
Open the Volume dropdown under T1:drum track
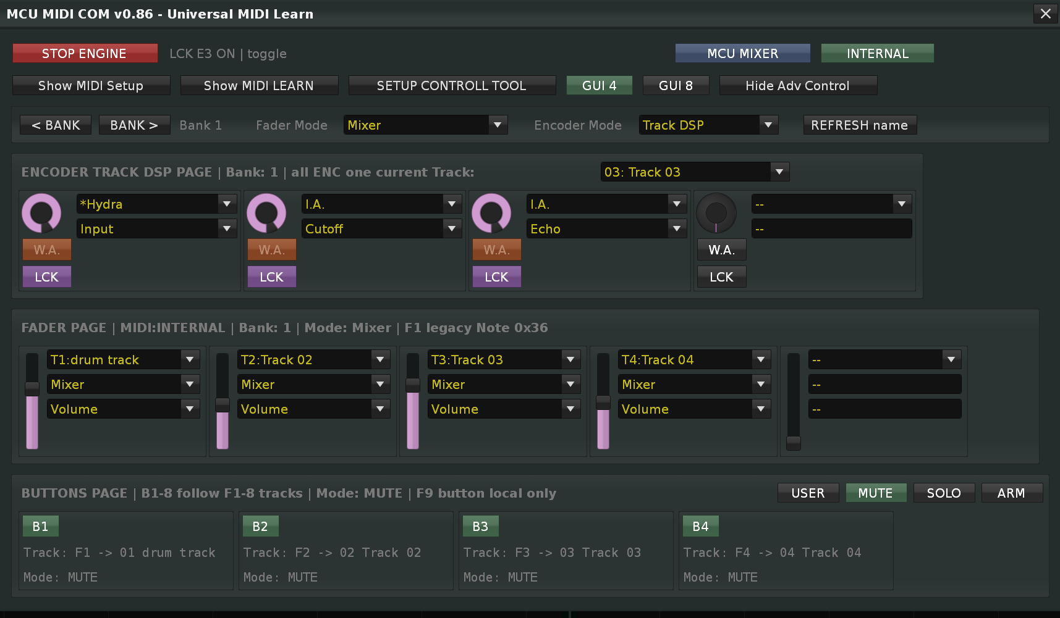123,409
